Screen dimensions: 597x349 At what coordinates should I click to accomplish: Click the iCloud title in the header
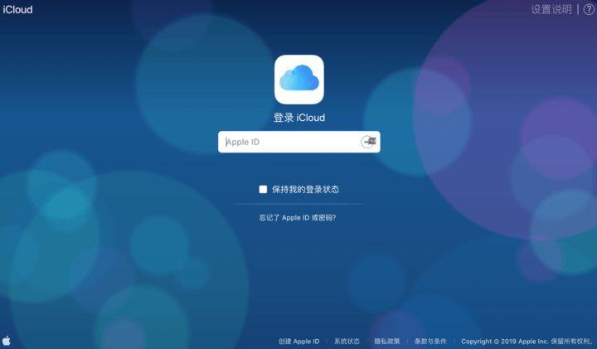[17, 9]
